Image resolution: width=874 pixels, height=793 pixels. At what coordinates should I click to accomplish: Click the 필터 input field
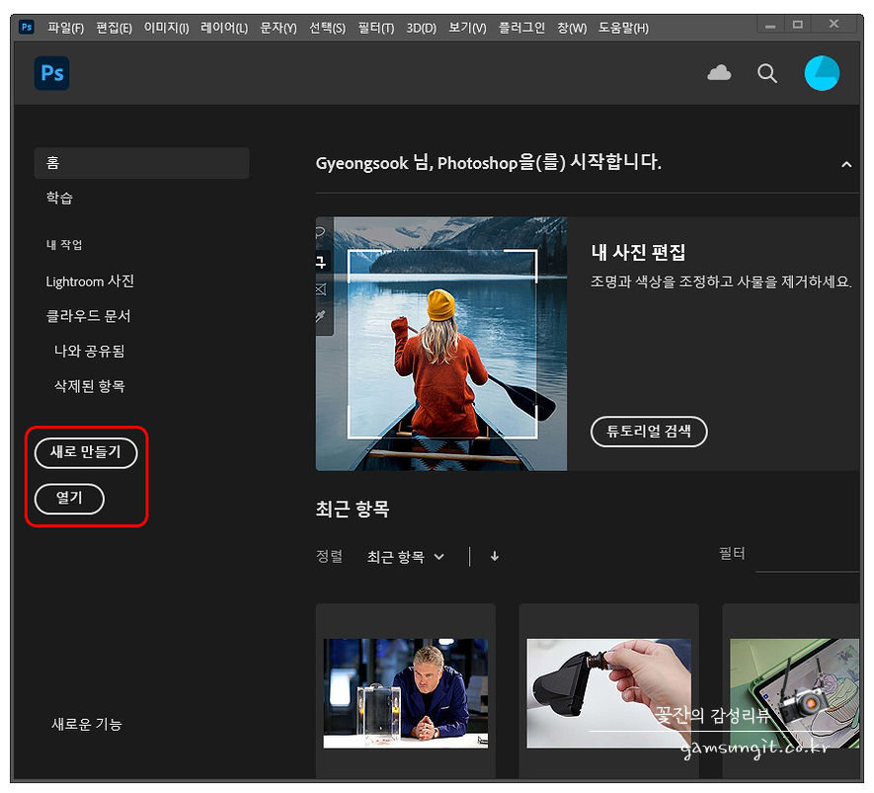point(807,557)
